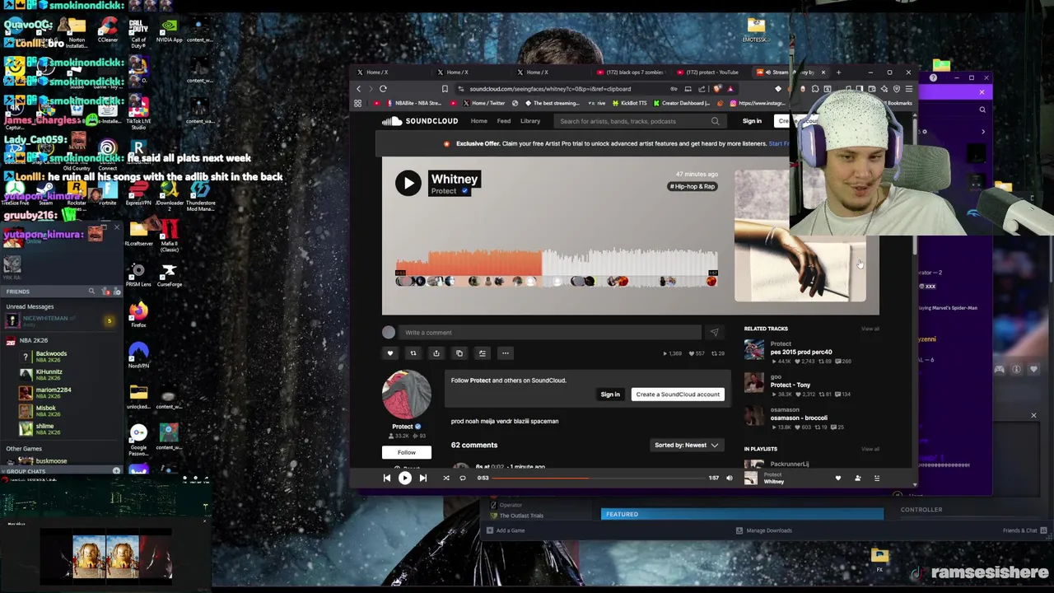Open the track's More options menu
This screenshot has height=593, width=1054.
point(506,353)
